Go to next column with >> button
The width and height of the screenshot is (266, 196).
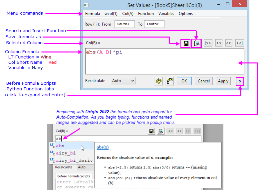pyautogui.click(x=229, y=43)
